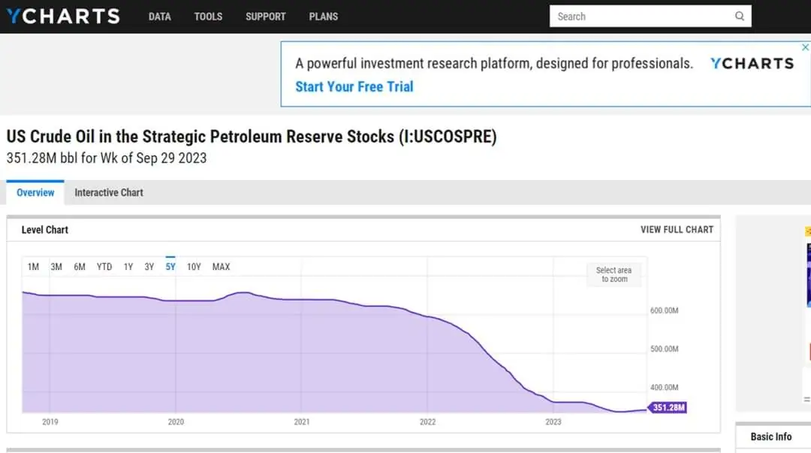
Task: Choose the YTD time range
Action: 104,267
